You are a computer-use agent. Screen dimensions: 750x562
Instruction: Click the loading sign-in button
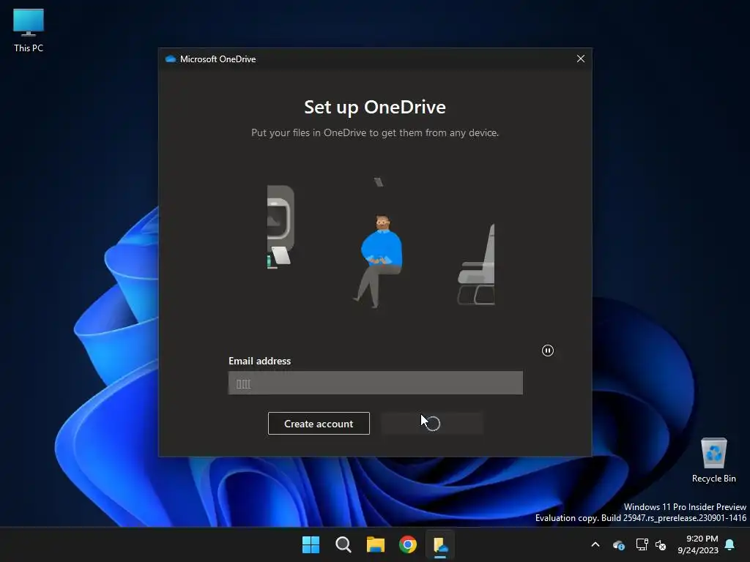(432, 424)
